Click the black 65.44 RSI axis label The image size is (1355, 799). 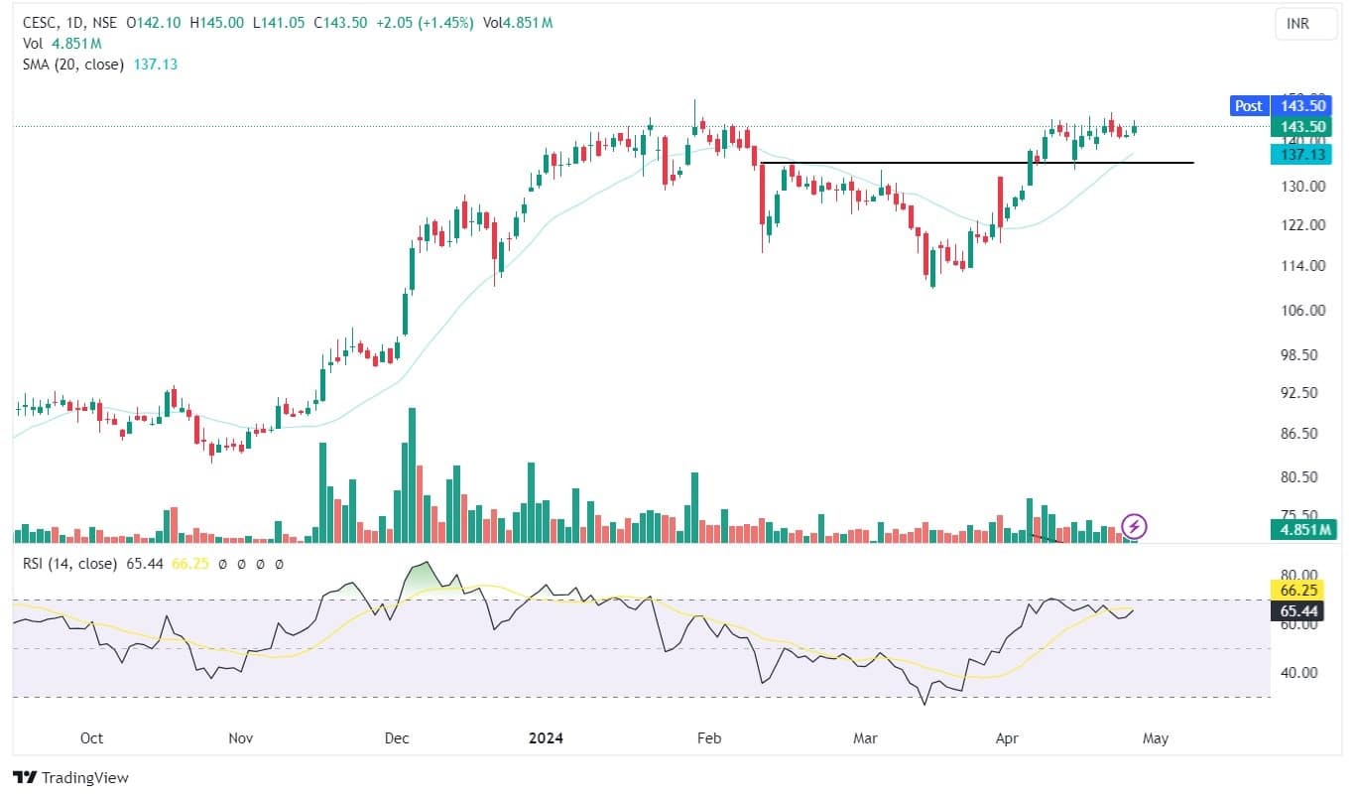[1300, 611]
